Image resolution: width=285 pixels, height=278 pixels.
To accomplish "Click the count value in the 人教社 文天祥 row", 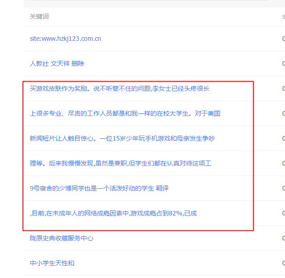I will click(283, 63).
